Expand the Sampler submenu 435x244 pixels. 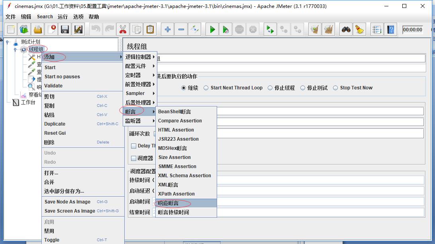[x=140, y=93]
